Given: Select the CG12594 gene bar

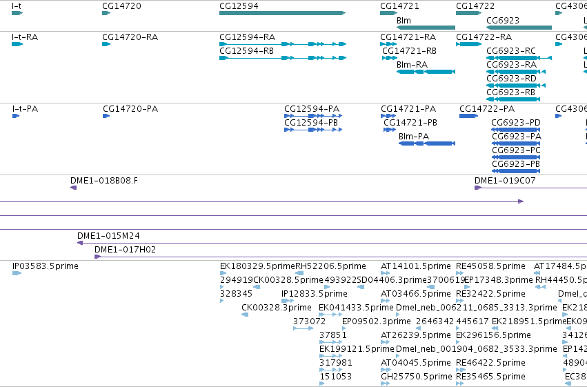Looking at the screenshot, I should click(x=282, y=13).
